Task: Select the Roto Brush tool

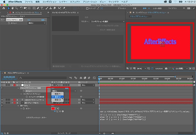Action: coord(60,8)
